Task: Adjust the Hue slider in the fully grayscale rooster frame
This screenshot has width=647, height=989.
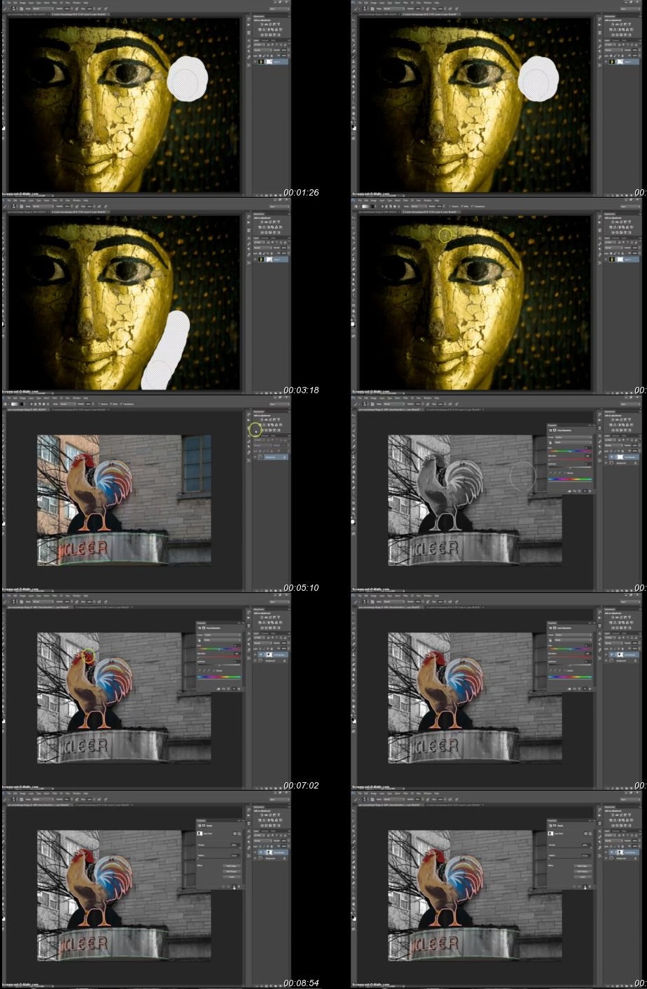Action: (570, 451)
